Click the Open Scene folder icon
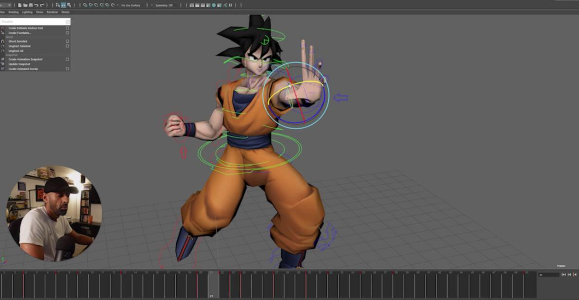Image resolution: width=579 pixels, height=300 pixels. click(x=25, y=5)
